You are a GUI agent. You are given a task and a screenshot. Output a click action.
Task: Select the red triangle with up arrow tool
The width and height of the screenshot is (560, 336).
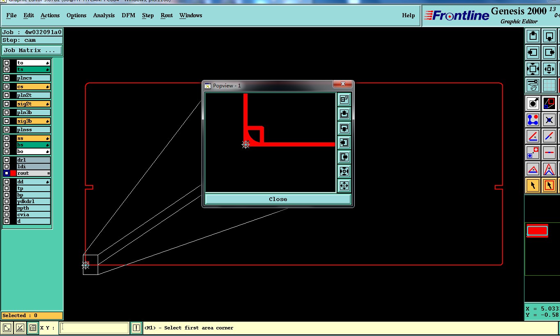pos(549,169)
